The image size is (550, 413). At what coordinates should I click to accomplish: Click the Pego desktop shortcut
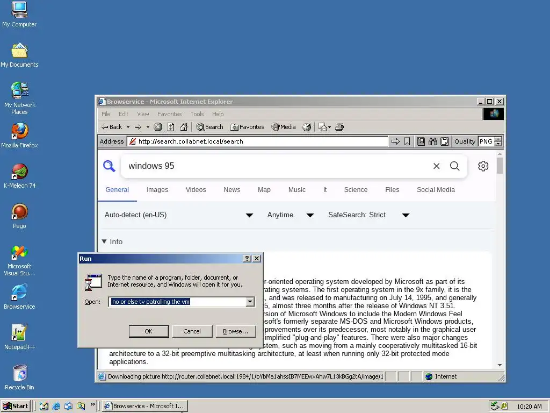click(19, 216)
